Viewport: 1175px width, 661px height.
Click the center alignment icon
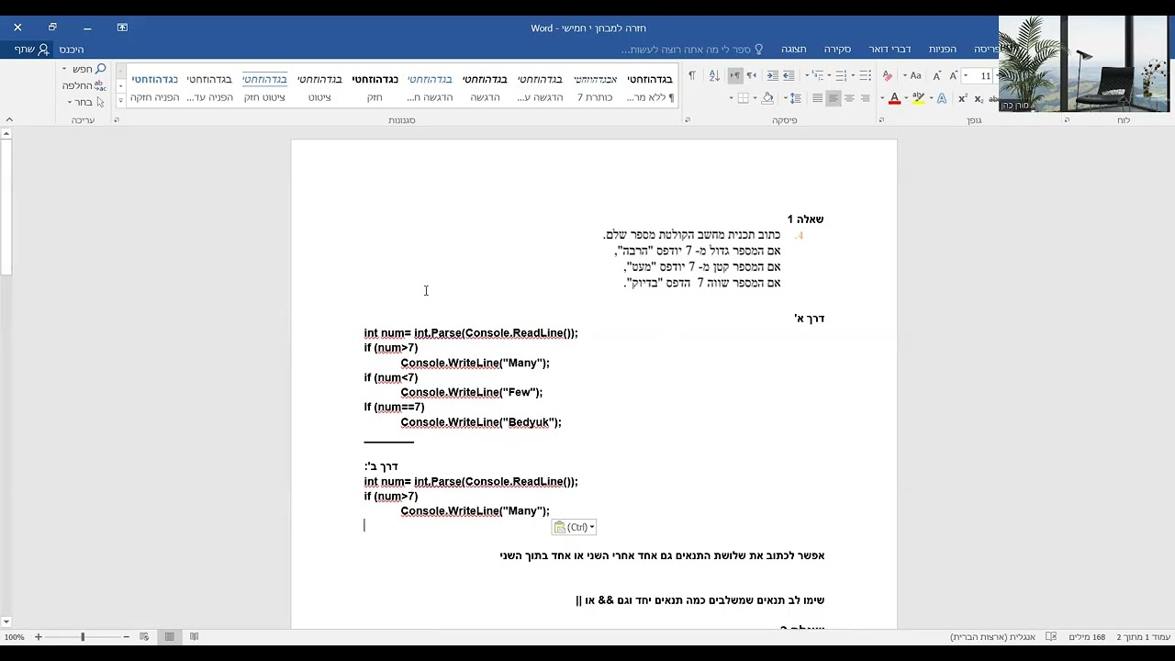pyautogui.click(x=849, y=98)
